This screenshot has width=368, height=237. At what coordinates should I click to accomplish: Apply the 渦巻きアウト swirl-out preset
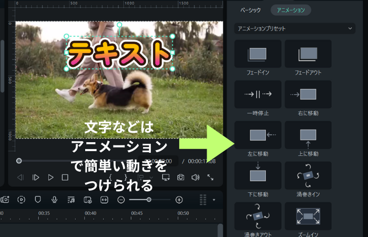[258, 216]
